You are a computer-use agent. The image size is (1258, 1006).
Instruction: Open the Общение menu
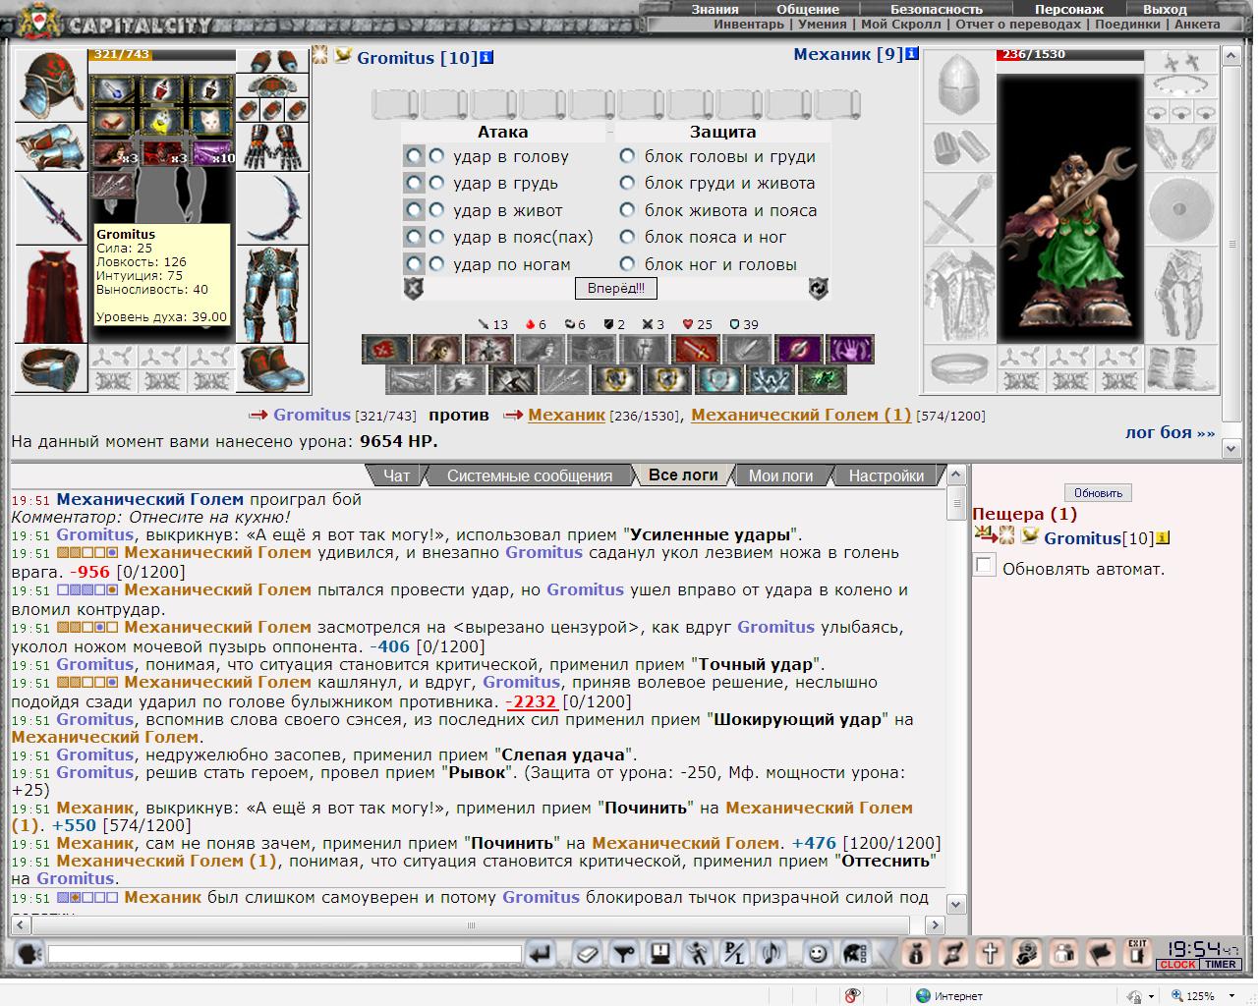(x=808, y=9)
